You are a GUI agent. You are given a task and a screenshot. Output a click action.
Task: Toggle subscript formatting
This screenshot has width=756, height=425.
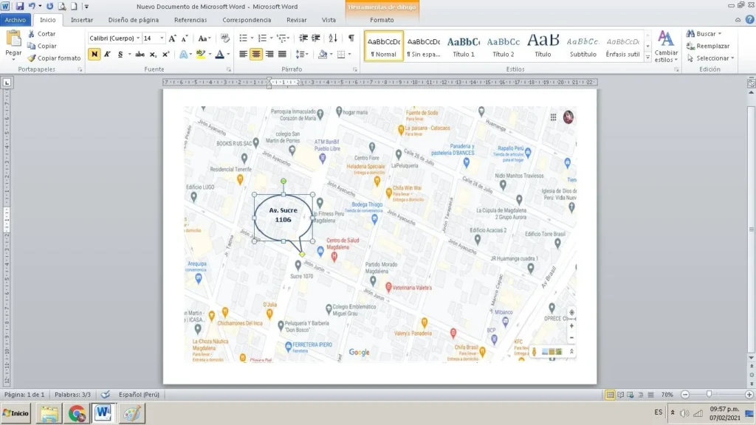pyautogui.click(x=153, y=54)
